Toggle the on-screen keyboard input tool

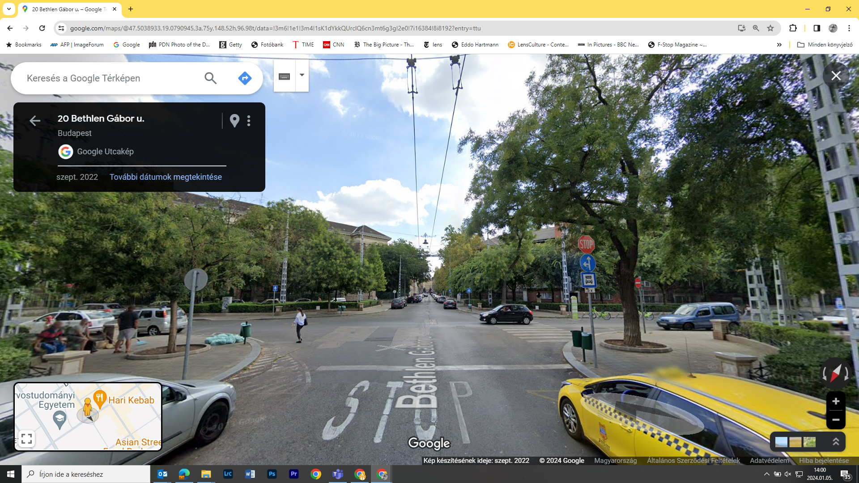[x=285, y=76]
